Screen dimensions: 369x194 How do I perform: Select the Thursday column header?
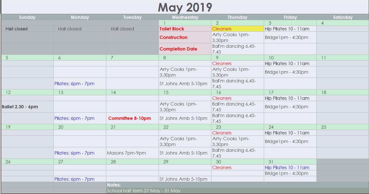coord(237,17)
